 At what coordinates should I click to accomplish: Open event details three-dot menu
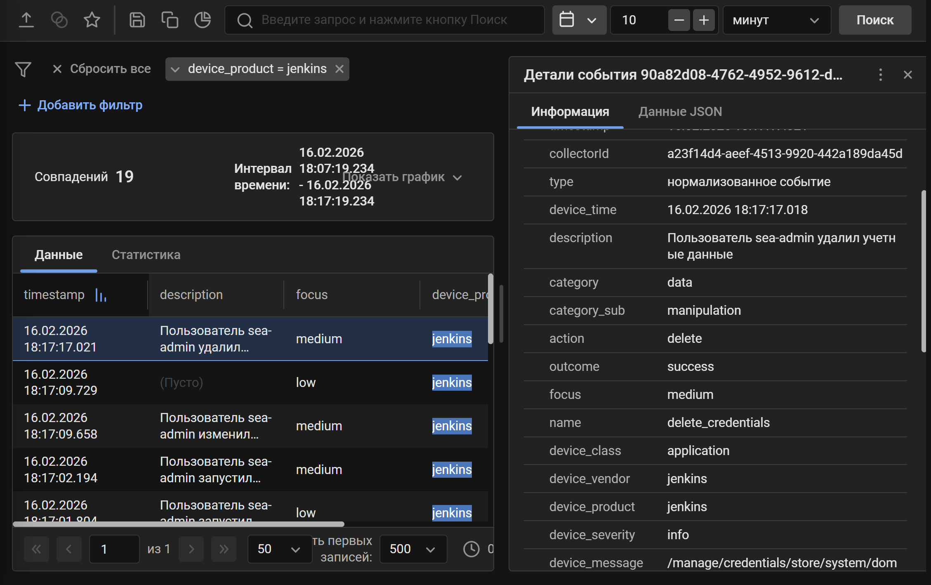click(880, 75)
